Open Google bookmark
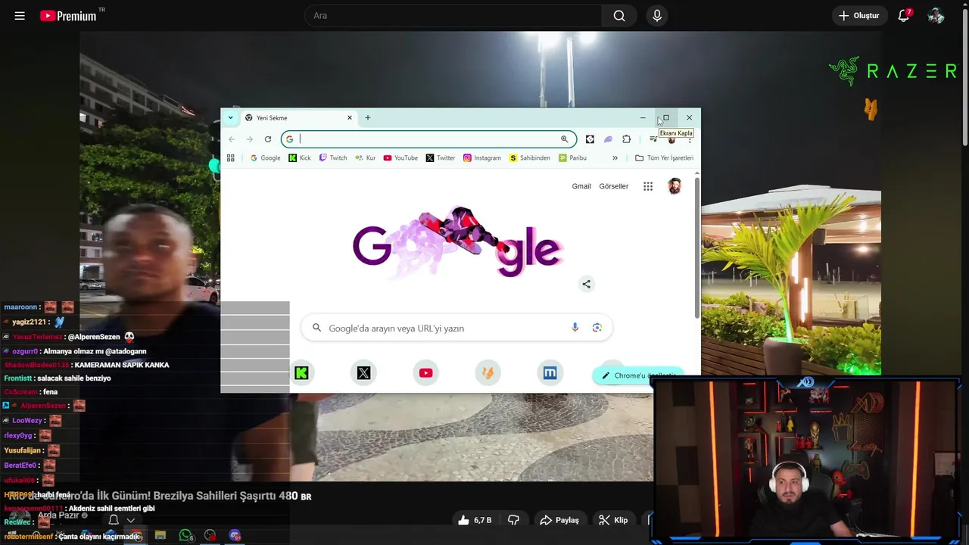This screenshot has width=969, height=545. (265, 158)
